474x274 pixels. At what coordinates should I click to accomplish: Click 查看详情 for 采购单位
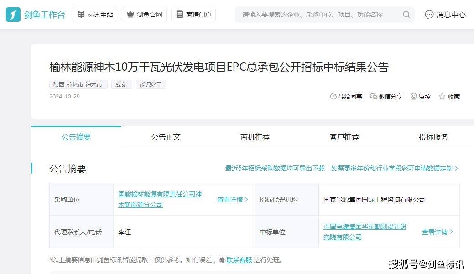click(233, 200)
